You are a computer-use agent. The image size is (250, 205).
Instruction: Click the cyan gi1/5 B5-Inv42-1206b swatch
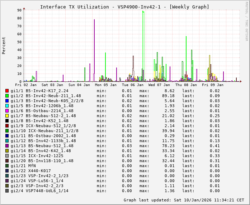(x=7, y=106)
